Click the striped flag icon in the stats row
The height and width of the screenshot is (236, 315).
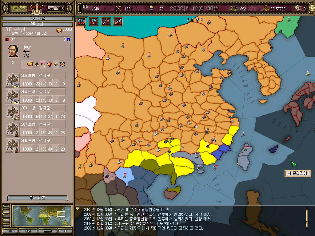(43, 64)
